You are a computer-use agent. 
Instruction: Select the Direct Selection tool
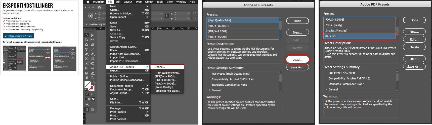[x=92, y=35]
